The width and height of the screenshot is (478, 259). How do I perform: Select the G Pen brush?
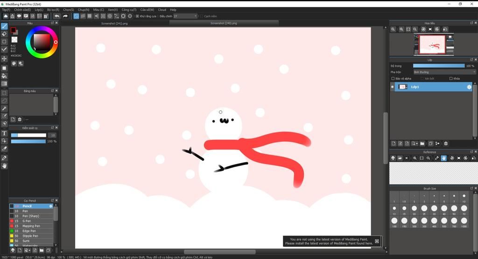(31, 221)
